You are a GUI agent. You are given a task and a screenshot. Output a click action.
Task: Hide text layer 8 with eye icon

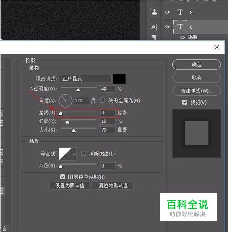(167, 12)
